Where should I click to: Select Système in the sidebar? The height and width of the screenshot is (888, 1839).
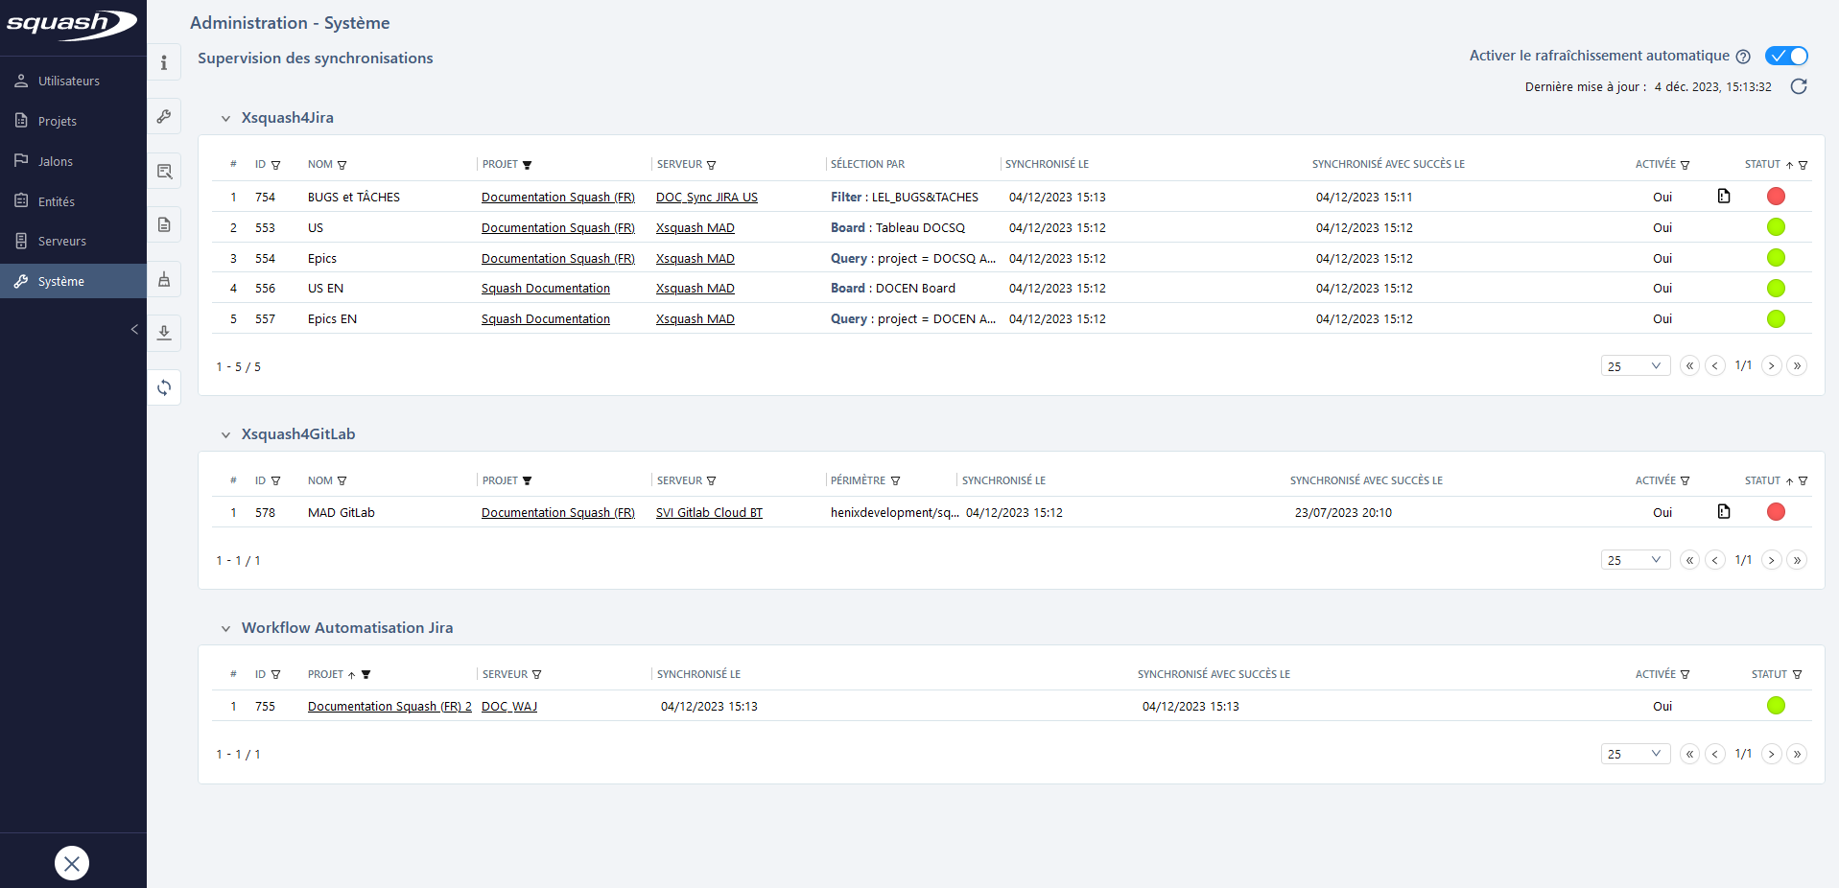click(x=73, y=281)
